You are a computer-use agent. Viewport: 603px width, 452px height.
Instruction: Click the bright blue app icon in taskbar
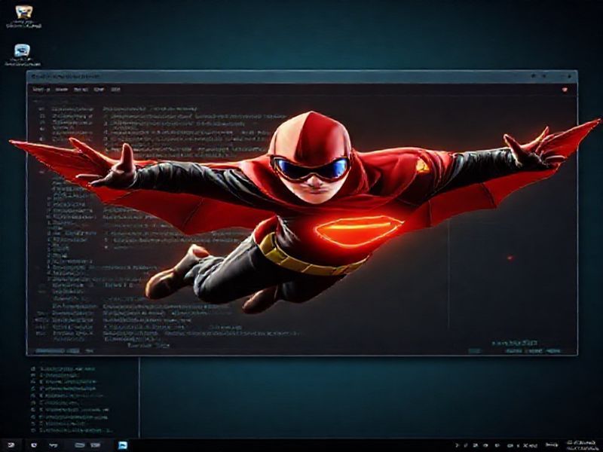[123, 445]
